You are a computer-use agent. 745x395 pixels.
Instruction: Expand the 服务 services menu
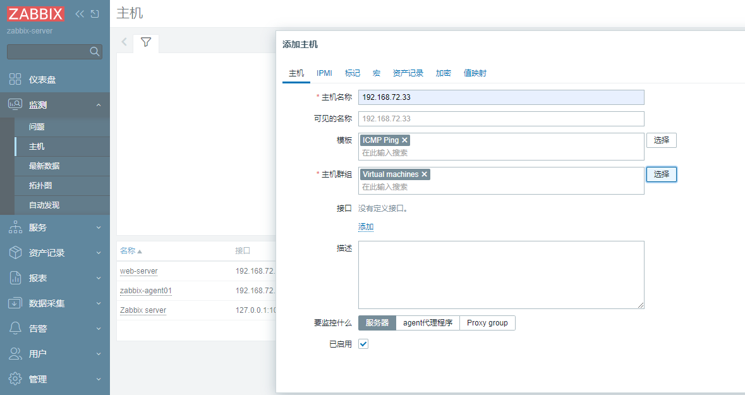tap(55, 228)
